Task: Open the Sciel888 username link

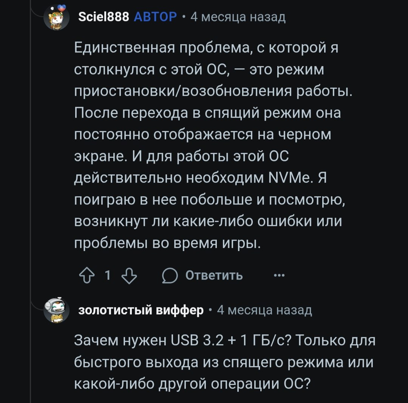Action: [104, 17]
